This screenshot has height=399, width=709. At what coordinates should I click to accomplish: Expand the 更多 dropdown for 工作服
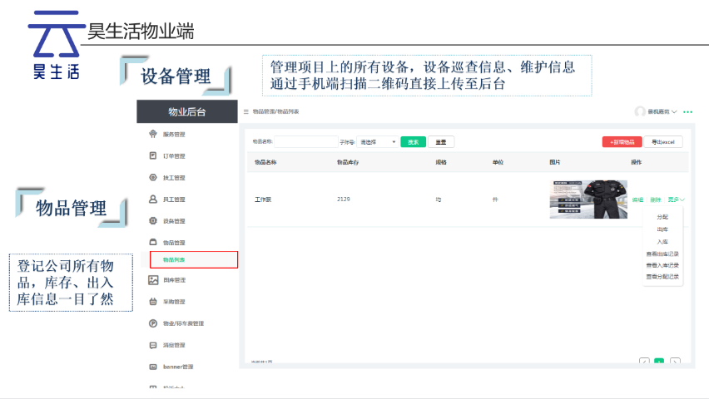[x=676, y=199]
